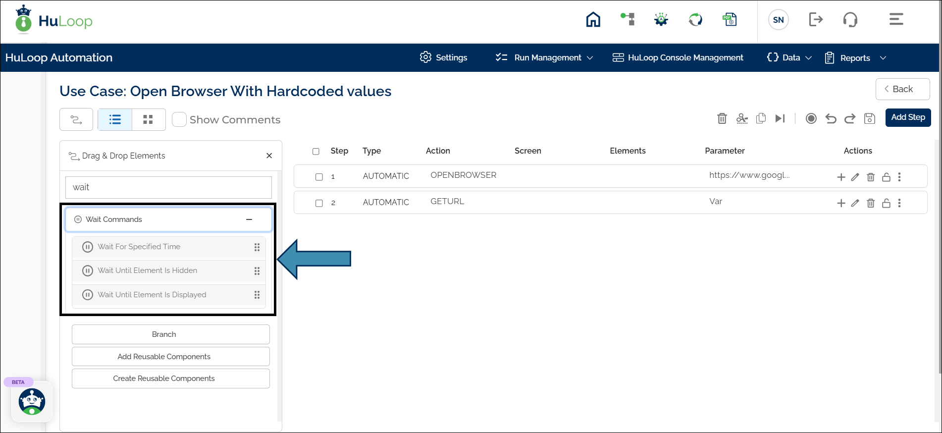Redo the last change

pyautogui.click(x=850, y=118)
